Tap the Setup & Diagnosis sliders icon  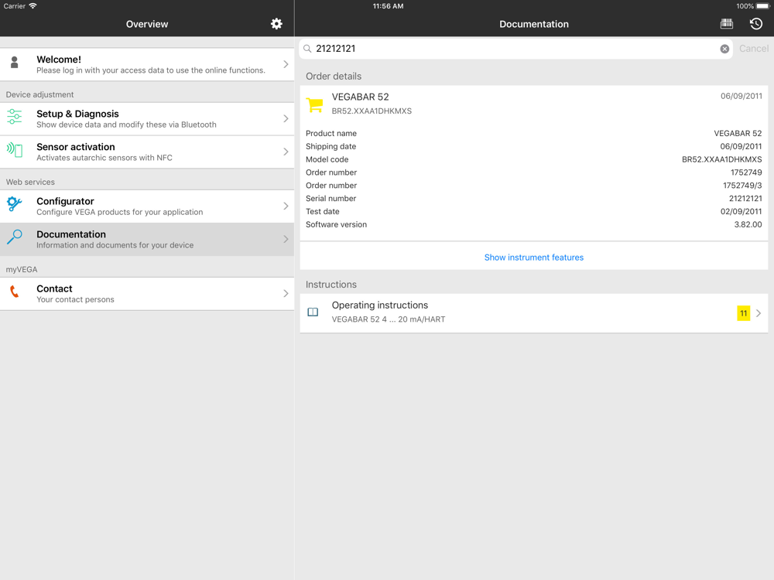(14, 117)
